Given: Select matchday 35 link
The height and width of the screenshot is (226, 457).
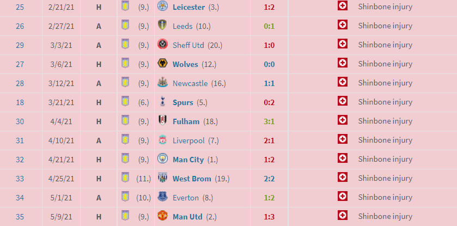Looking at the screenshot, I should click(20, 217).
